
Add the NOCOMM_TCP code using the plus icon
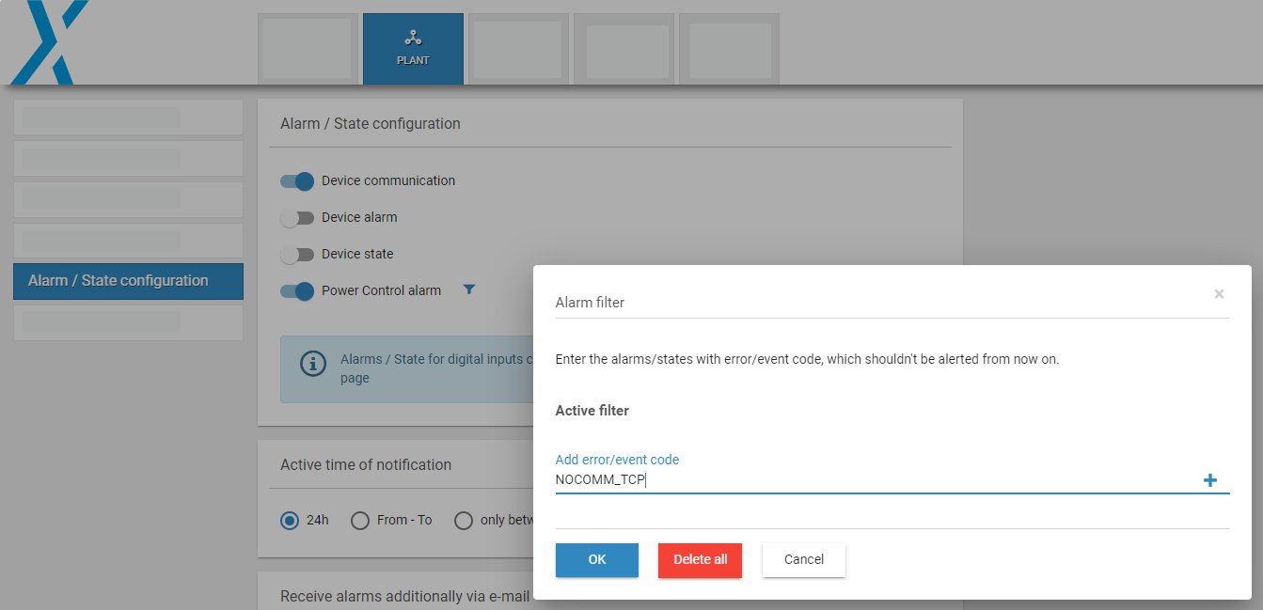[x=1210, y=479]
